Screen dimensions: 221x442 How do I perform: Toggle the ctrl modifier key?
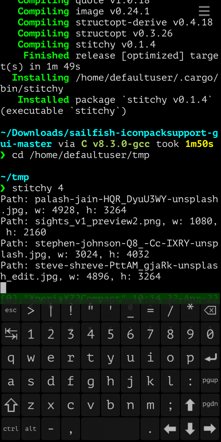(x=11, y=428)
